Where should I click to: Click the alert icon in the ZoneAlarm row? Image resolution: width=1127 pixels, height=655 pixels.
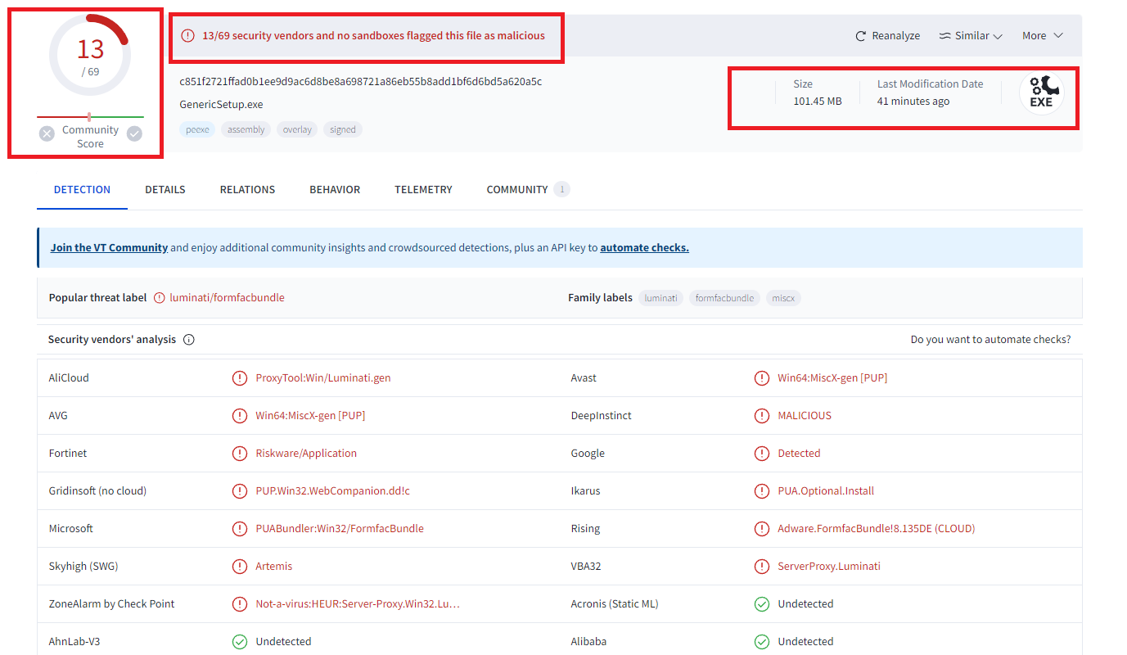click(240, 604)
